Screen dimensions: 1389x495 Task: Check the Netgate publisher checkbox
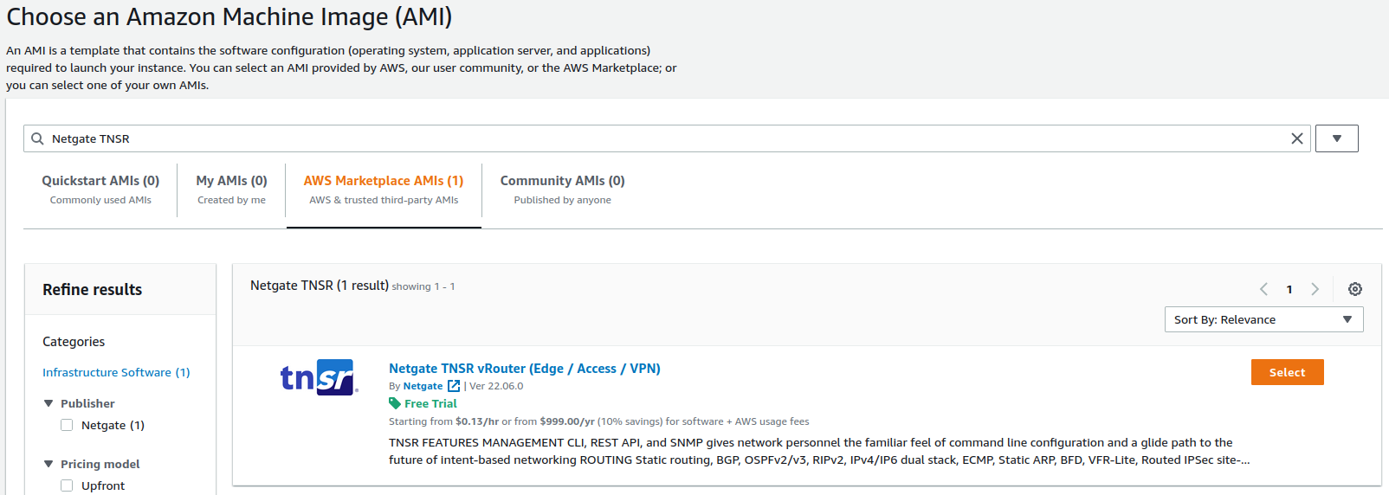click(67, 425)
